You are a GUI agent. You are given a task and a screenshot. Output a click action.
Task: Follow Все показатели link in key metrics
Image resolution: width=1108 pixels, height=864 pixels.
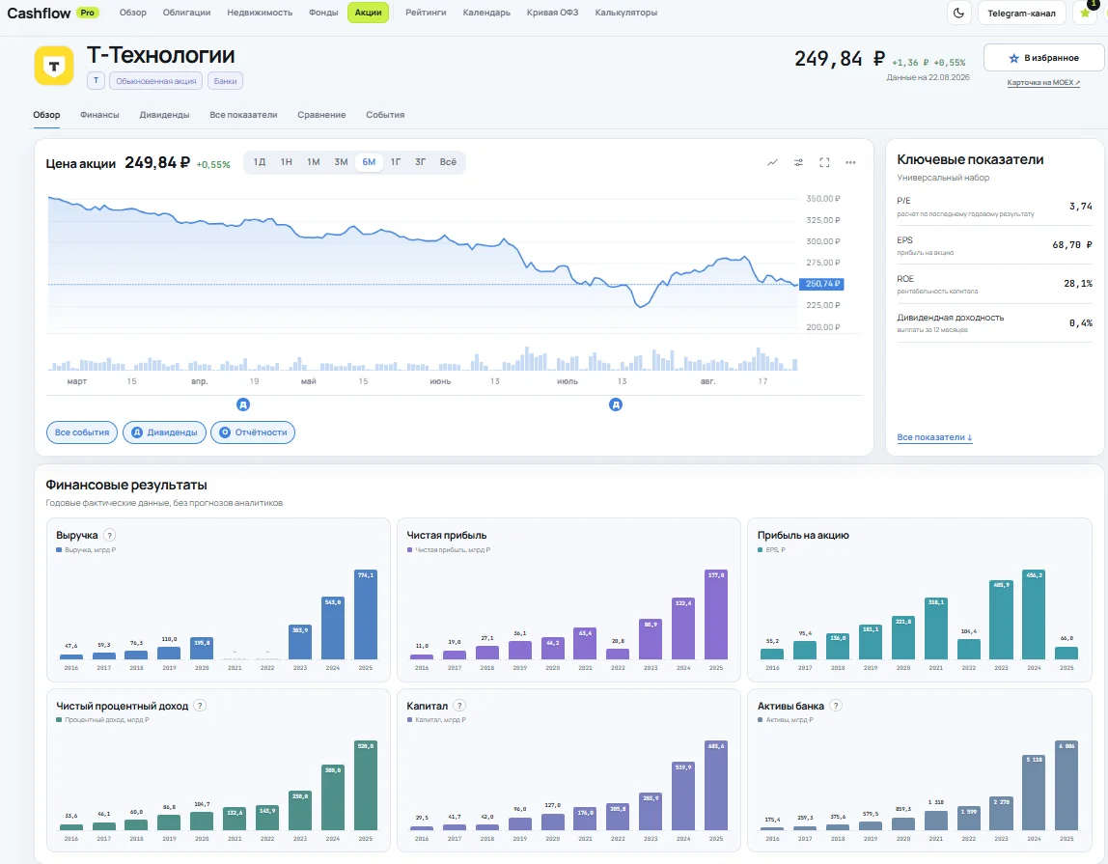(x=934, y=437)
